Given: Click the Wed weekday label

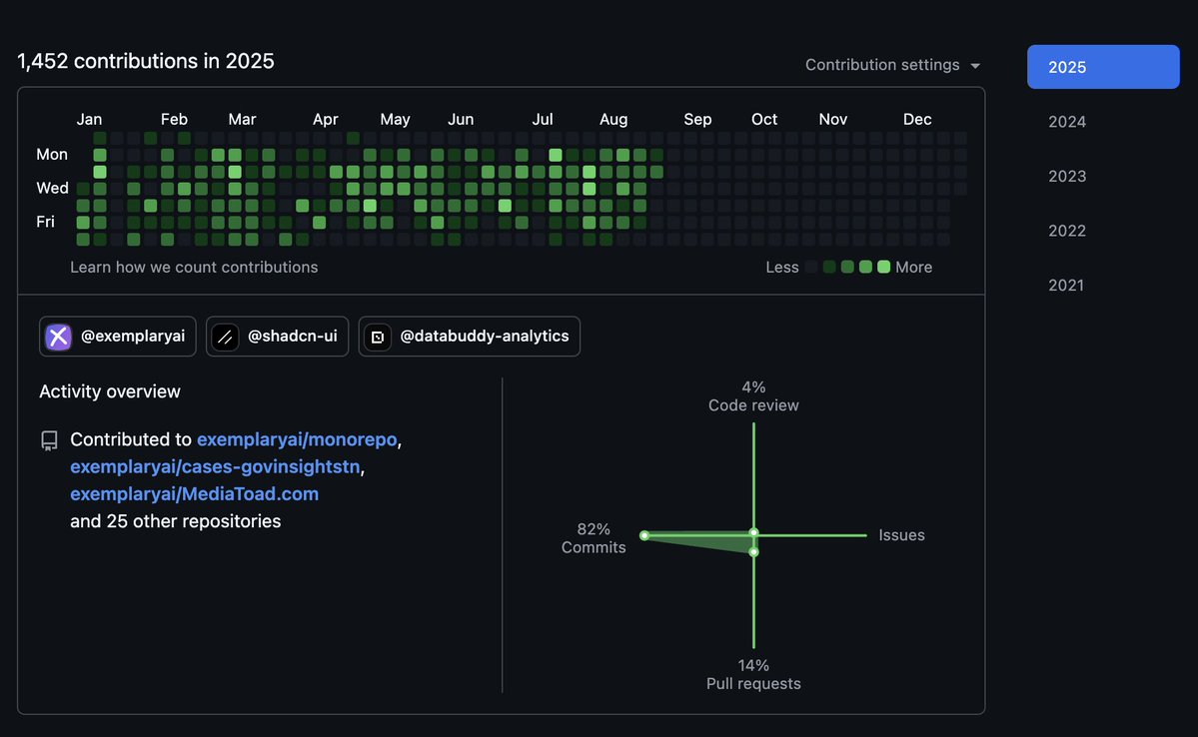Looking at the screenshot, I should (52, 188).
